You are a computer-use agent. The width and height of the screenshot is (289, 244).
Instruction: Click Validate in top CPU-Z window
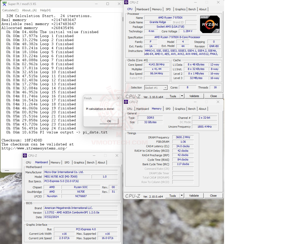[x=194, y=96]
